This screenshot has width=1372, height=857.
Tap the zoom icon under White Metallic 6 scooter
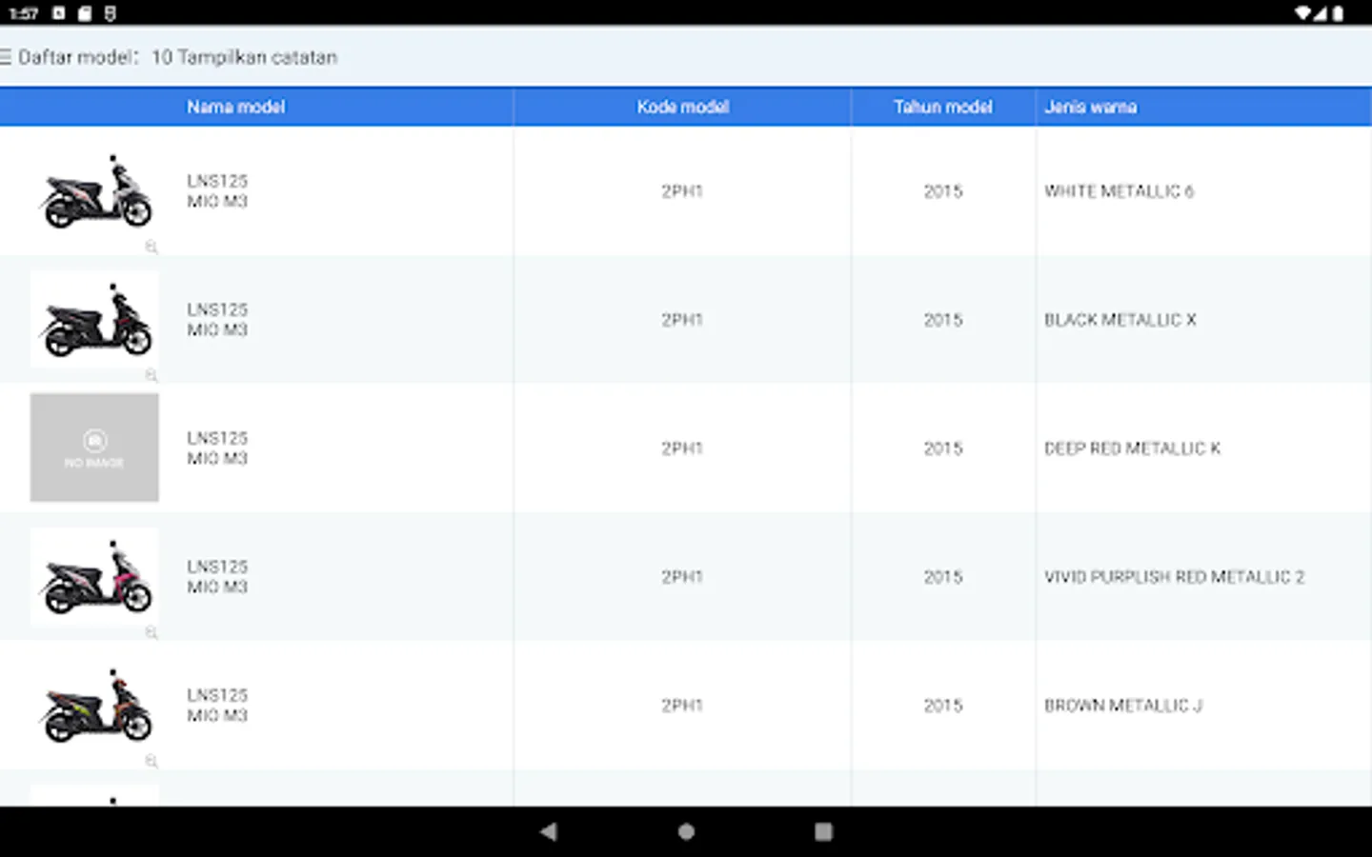[151, 247]
